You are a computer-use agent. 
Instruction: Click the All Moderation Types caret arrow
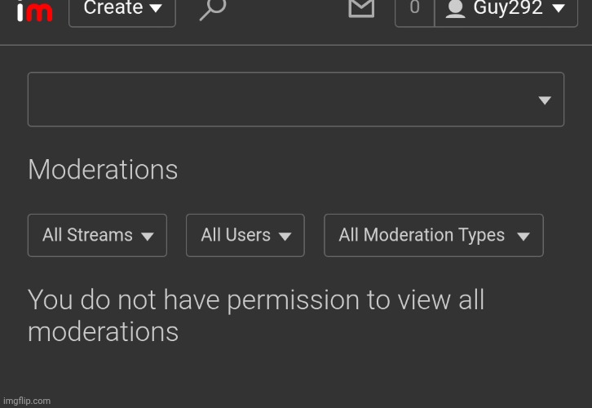[x=524, y=237]
